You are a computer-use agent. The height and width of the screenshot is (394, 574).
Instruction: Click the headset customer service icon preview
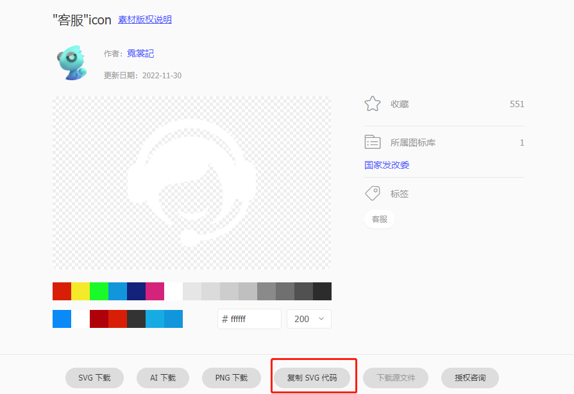tap(192, 183)
